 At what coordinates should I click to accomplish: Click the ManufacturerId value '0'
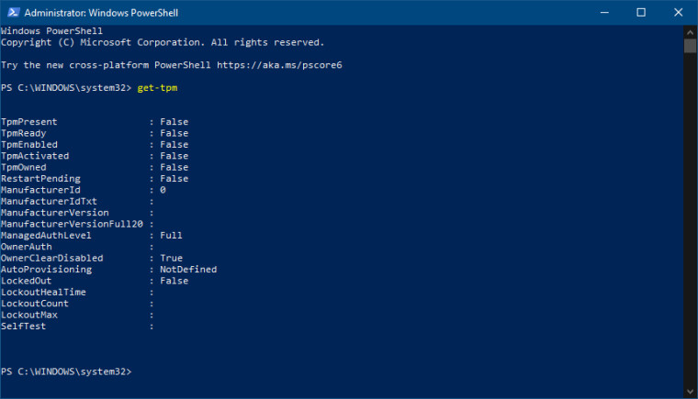pos(163,190)
